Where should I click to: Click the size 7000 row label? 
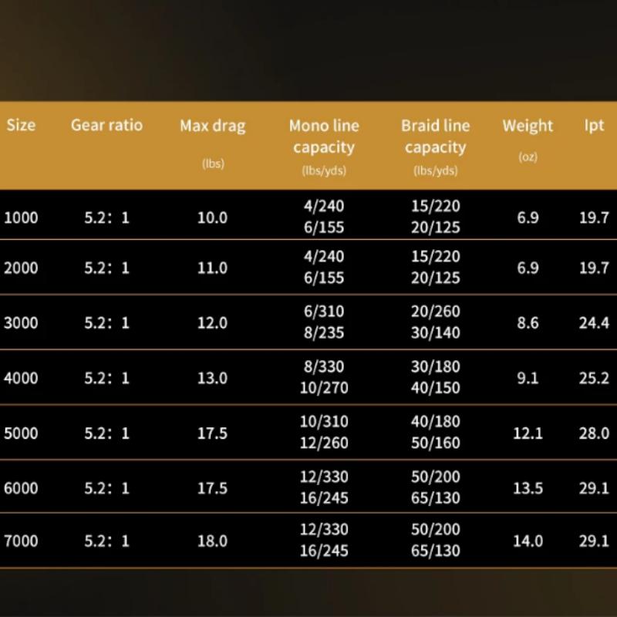[21, 541]
